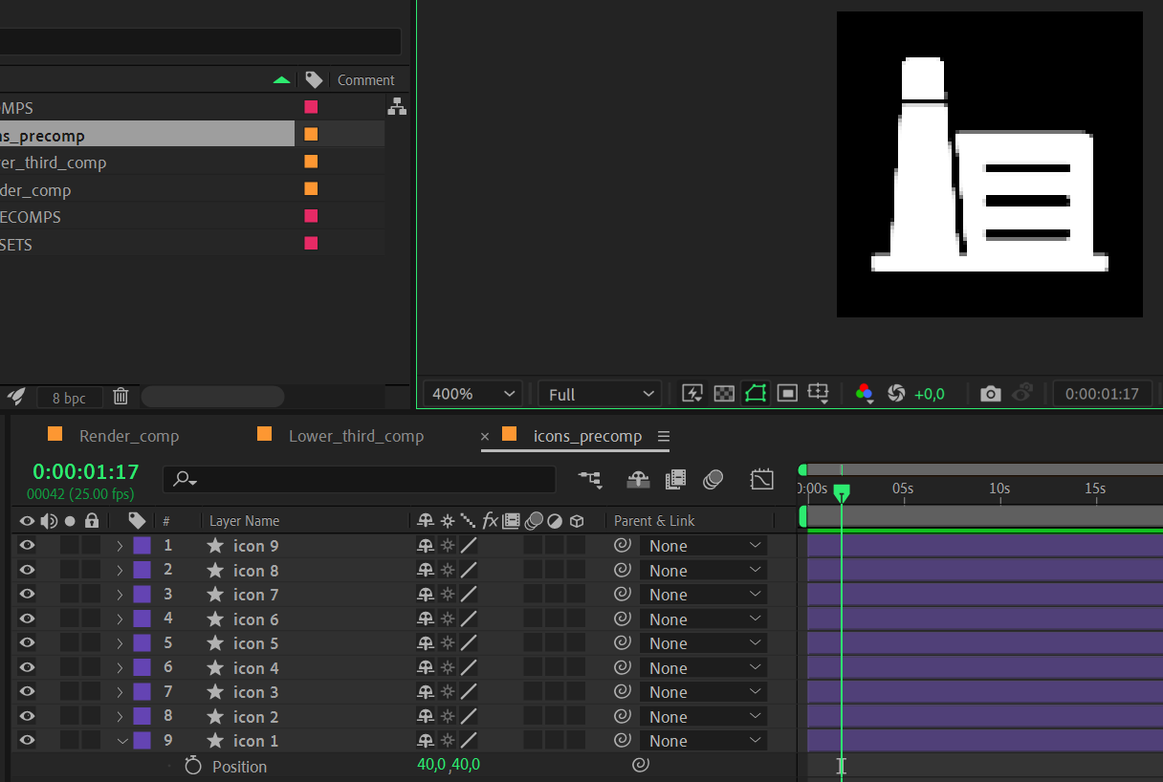Screen dimensions: 1163x782
Task: Toggle the transparency grid in the viewer
Action: pyautogui.click(x=723, y=393)
